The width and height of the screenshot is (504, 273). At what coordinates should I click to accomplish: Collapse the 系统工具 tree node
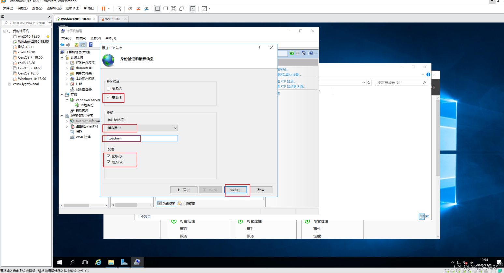click(62, 57)
